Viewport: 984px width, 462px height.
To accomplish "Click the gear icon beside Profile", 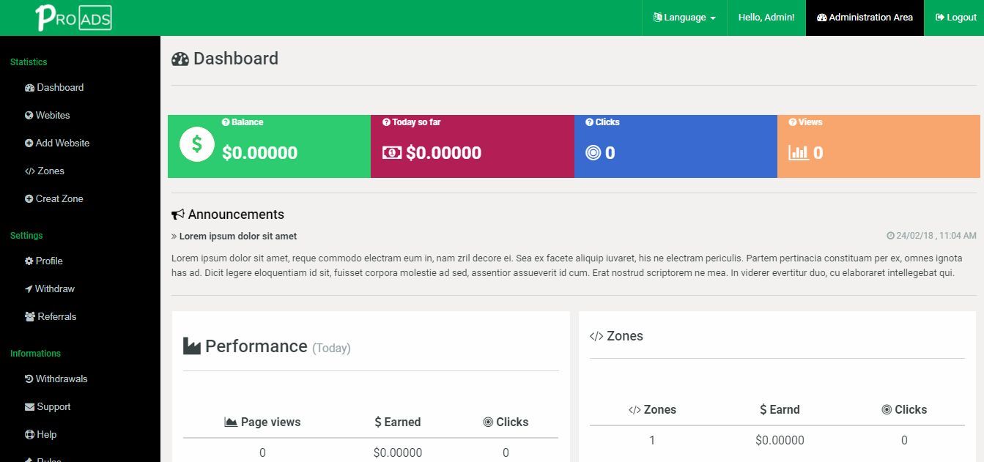I will (x=29, y=261).
